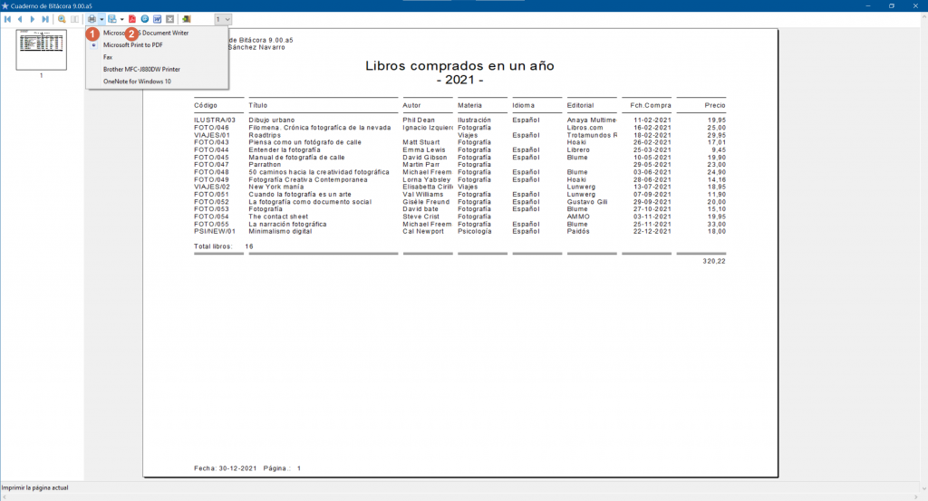Viewport: 928px width, 501px height.
Task: Select Brother MFC-J880DW Printer
Action: tap(141, 69)
